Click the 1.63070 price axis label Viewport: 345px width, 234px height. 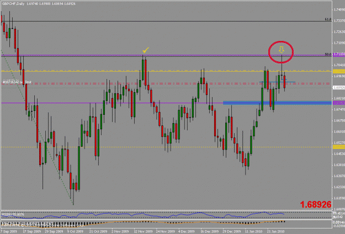[339, 176]
